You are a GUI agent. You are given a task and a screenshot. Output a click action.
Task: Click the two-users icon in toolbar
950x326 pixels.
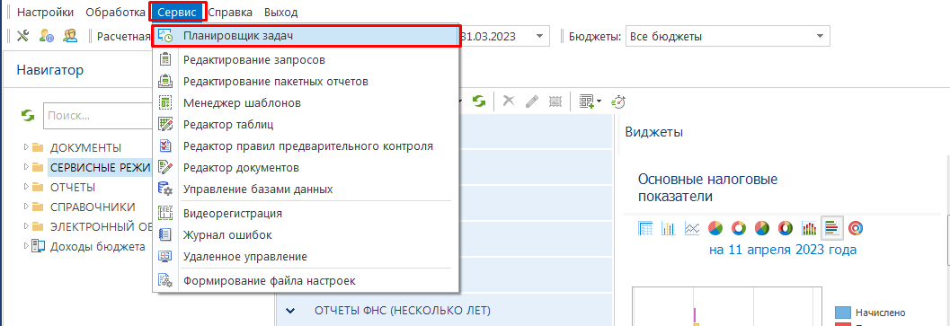click(70, 36)
